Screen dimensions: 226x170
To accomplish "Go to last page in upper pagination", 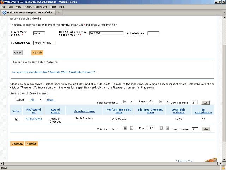I will coord(167,102).
